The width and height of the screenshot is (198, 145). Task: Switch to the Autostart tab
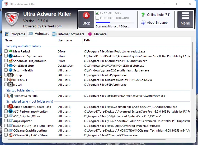pos(39,34)
